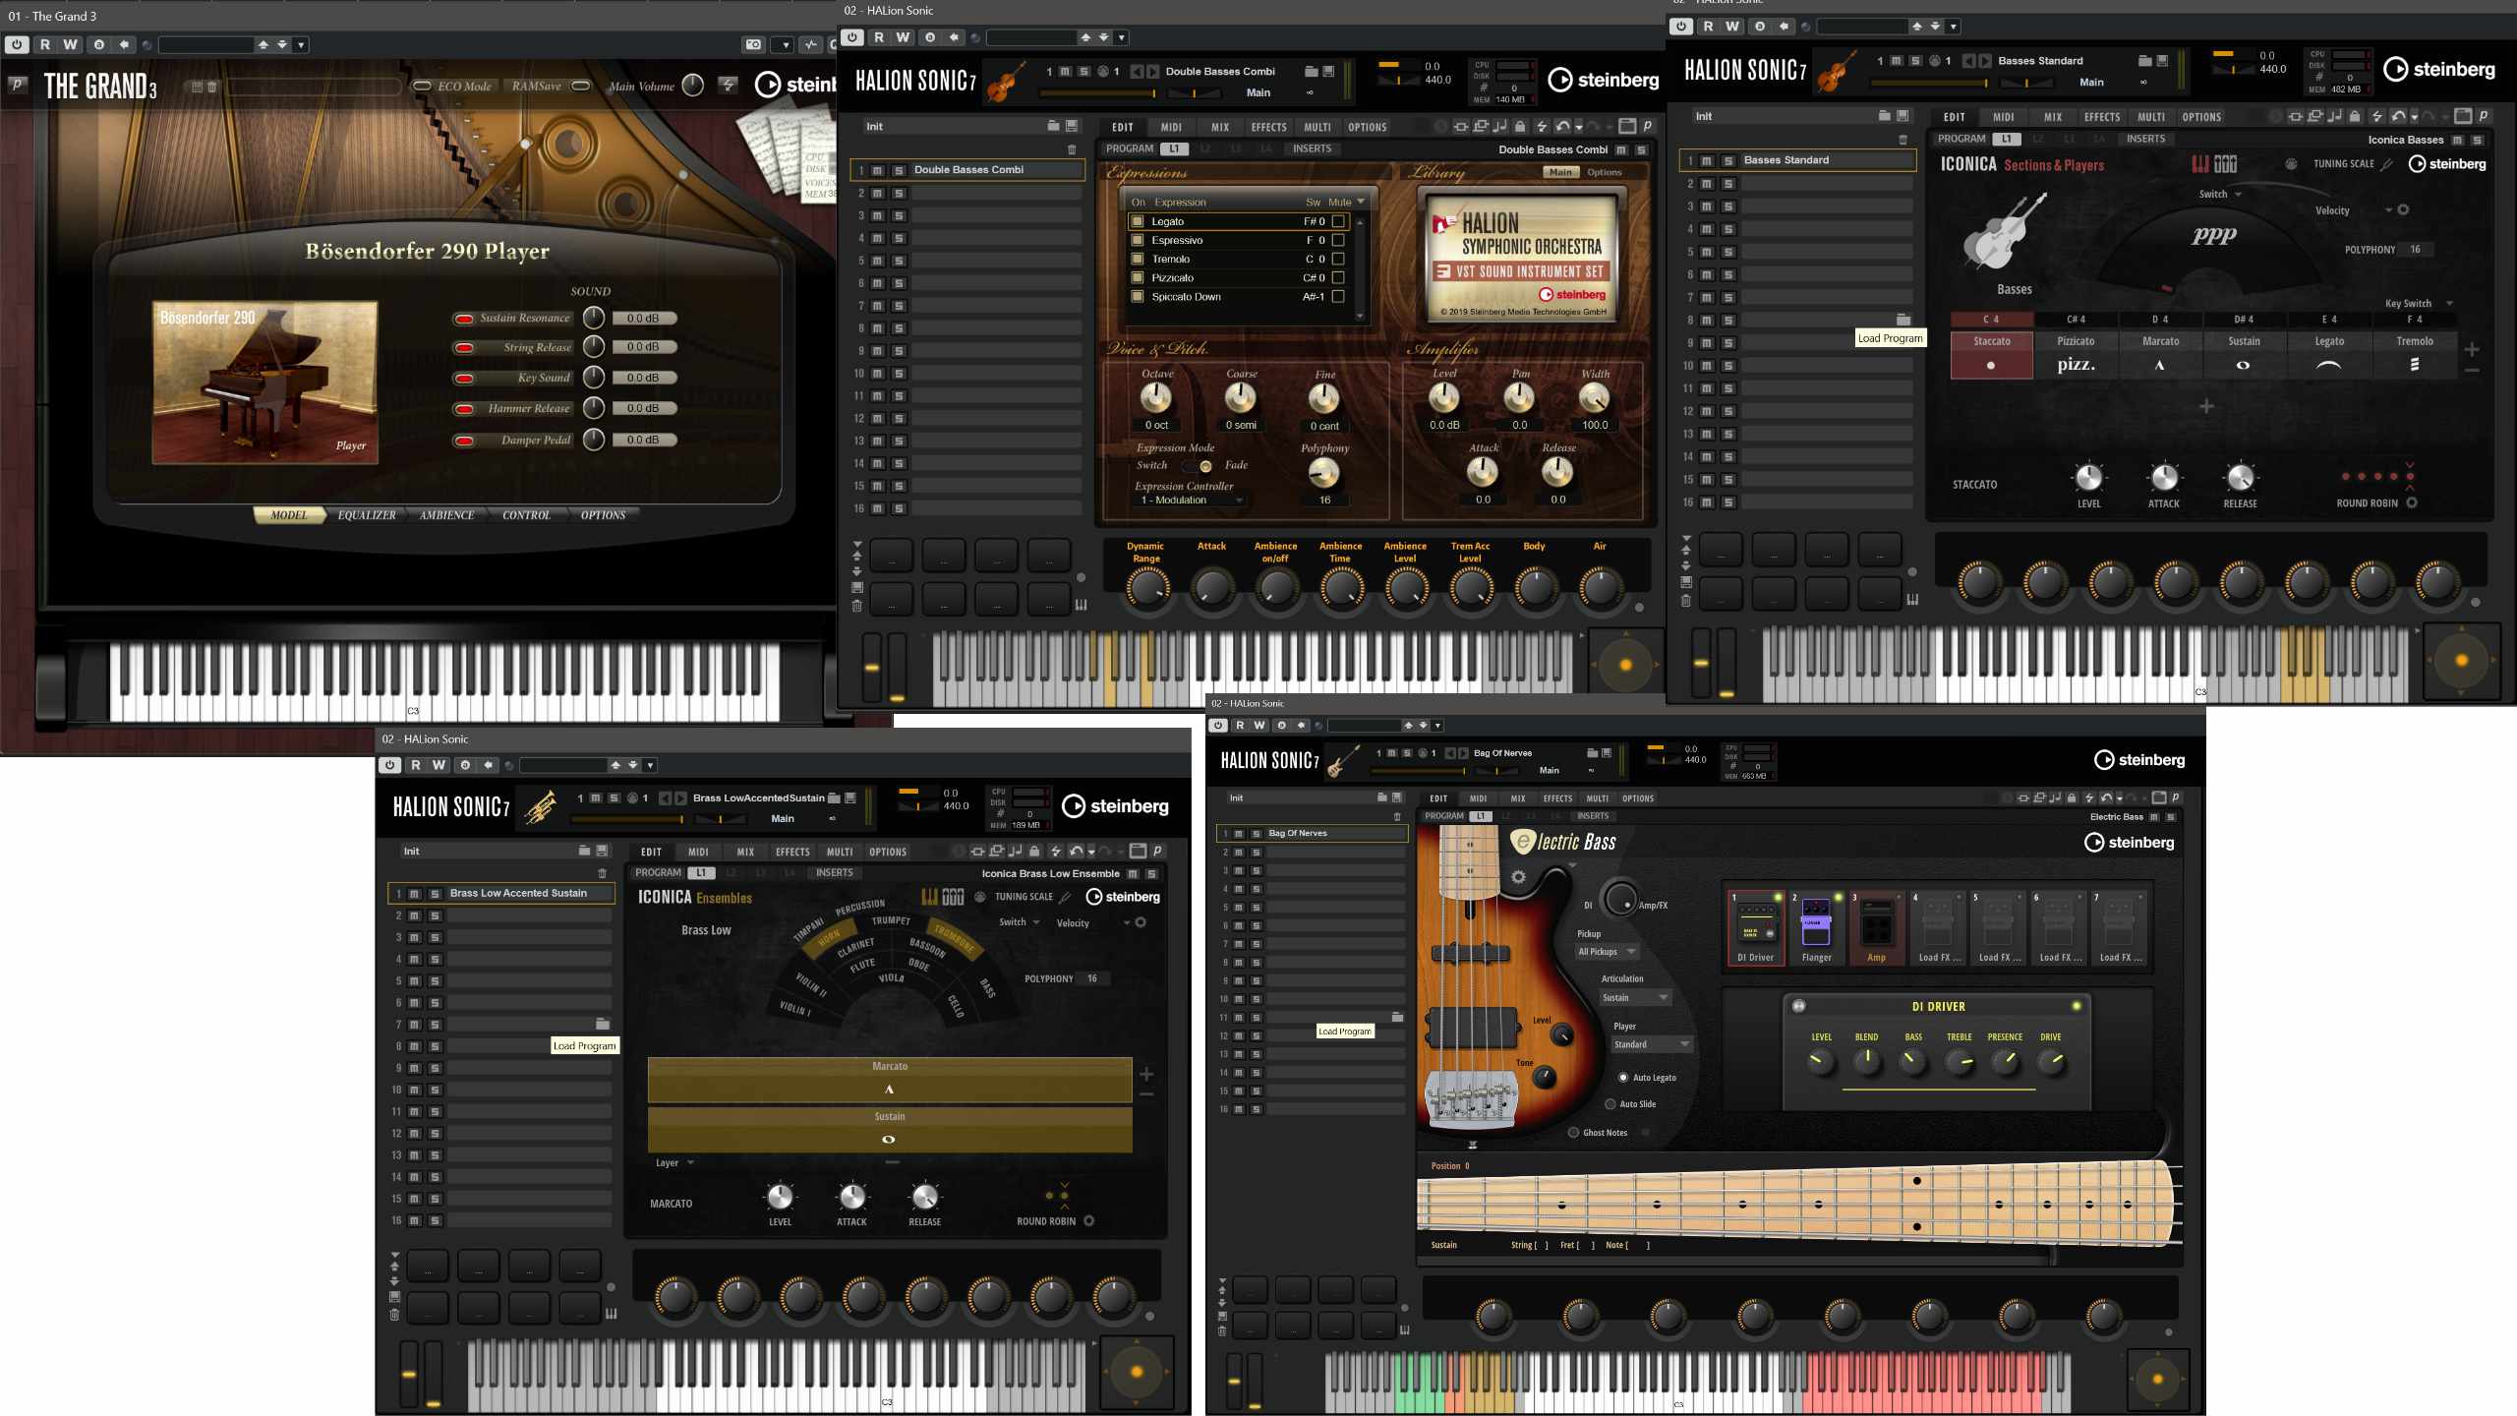Click the Bösendorfer 290 piano thumbnail
Image resolution: width=2517 pixels, height=1416 pixels.
click(264, 383)
